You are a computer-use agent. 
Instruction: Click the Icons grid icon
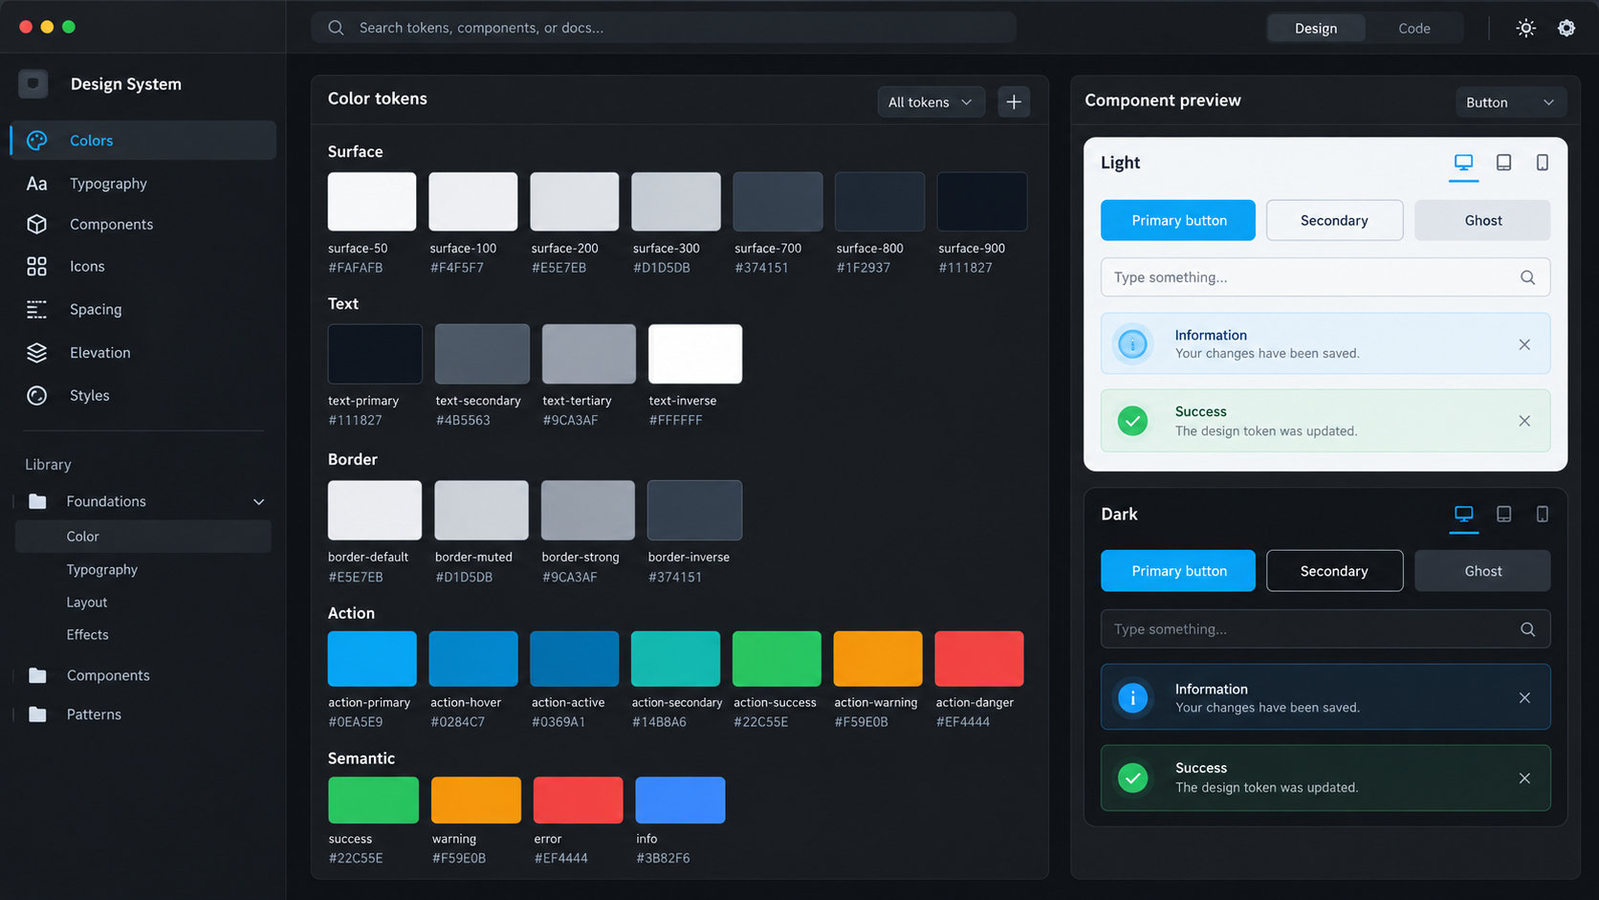[x=36, y=266]
